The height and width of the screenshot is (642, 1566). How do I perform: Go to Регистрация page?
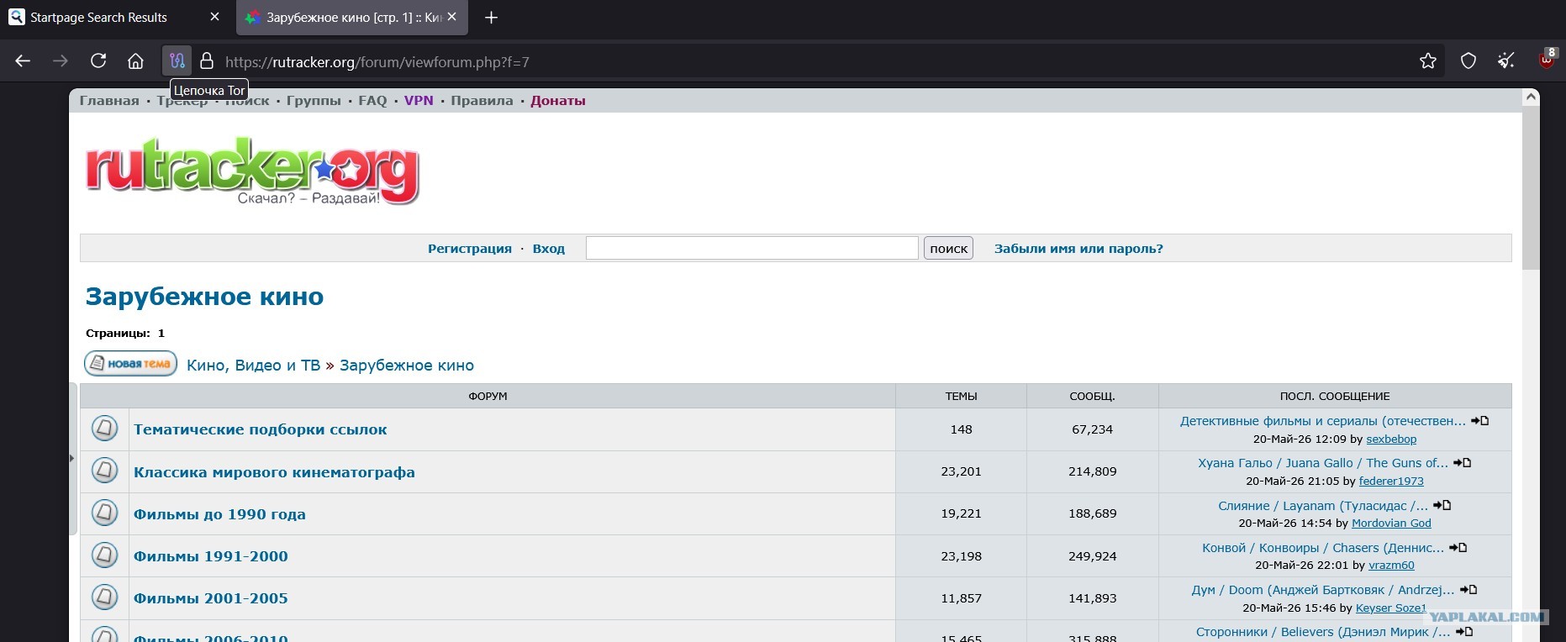click(470, 249)
